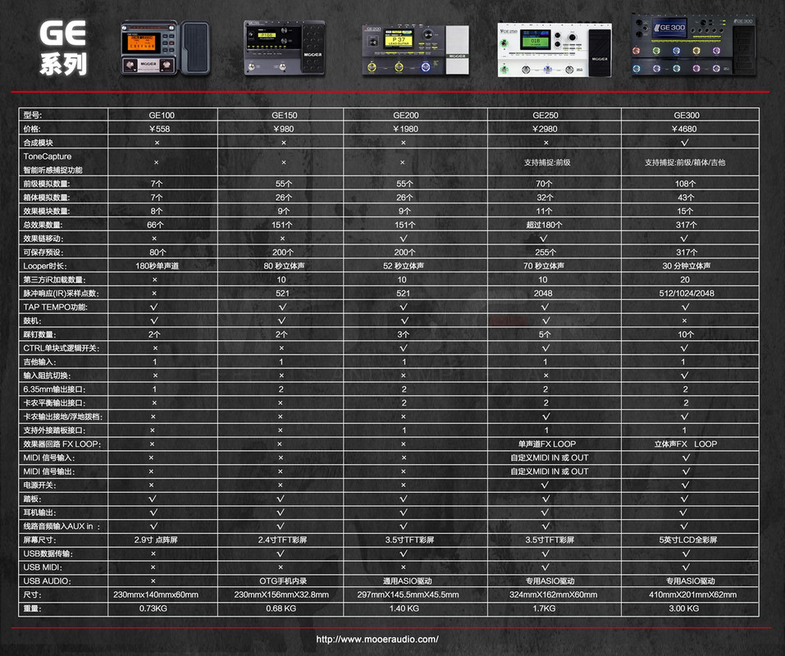
Task: Select the GE100 column header
Action: click(162, 115)
